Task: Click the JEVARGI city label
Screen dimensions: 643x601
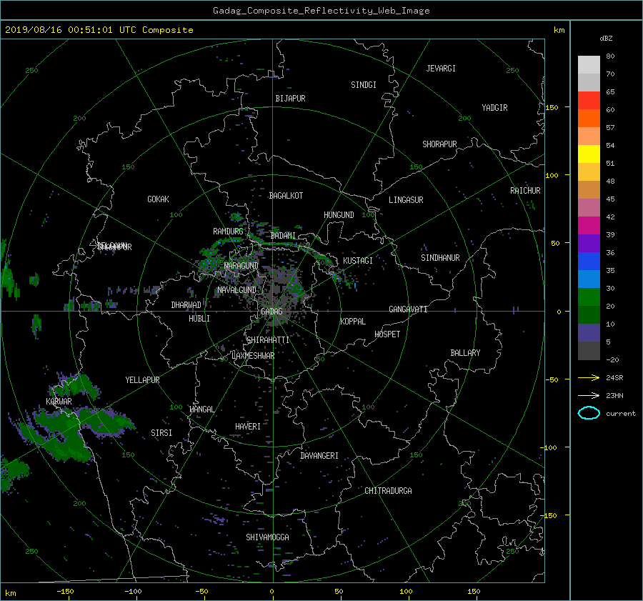Action: [441, 69]
